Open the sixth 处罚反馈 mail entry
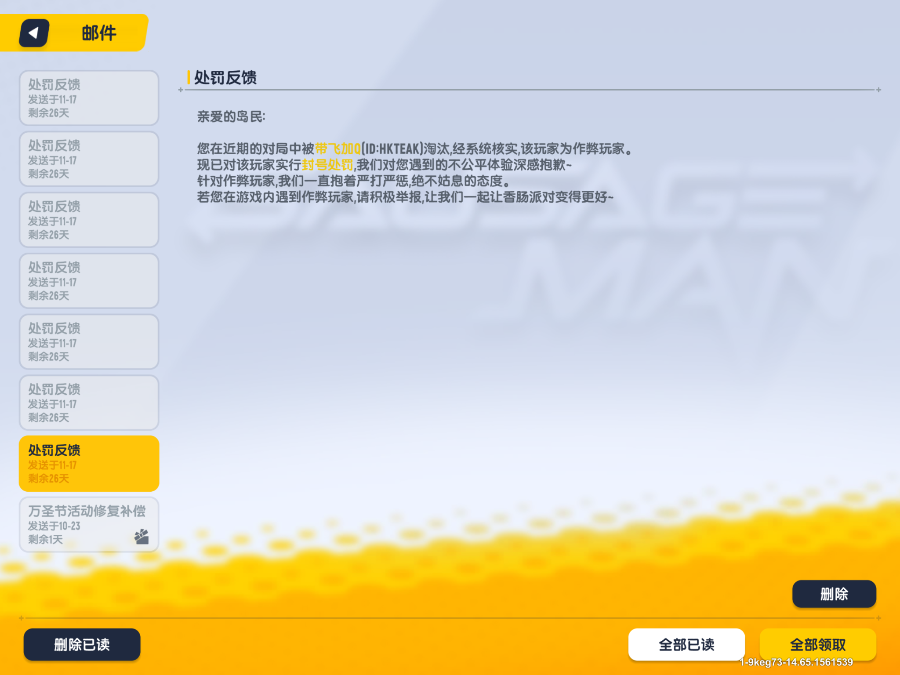900x675 pixels. (89, 403)
